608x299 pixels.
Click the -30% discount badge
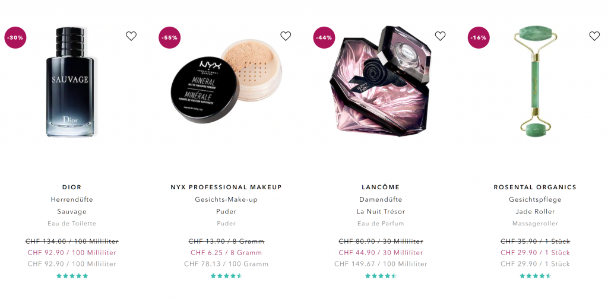(15, 37)
